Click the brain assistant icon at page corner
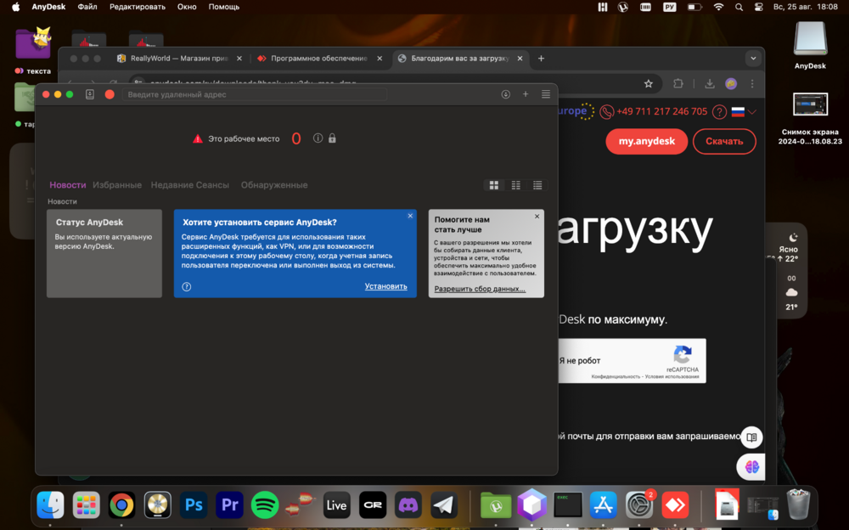 click(751, 466)
